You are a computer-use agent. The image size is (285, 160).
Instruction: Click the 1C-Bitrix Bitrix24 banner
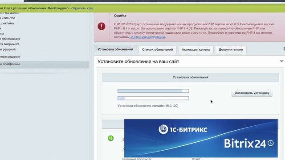click(x=201, y=138)
